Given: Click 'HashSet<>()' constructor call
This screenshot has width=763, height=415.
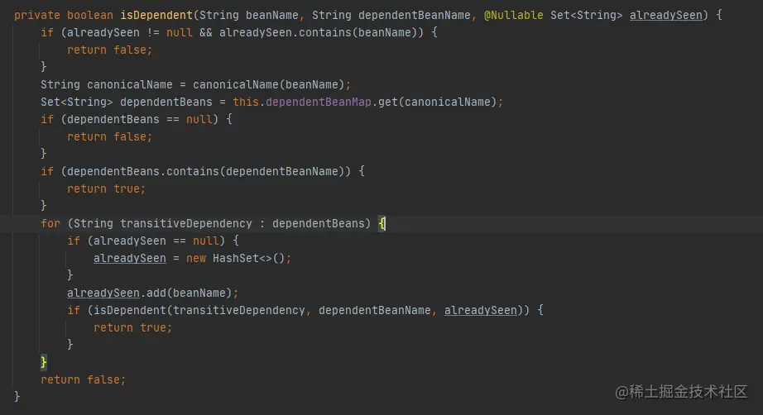Looking at the screenshot, I should click(x=248, y=259).
